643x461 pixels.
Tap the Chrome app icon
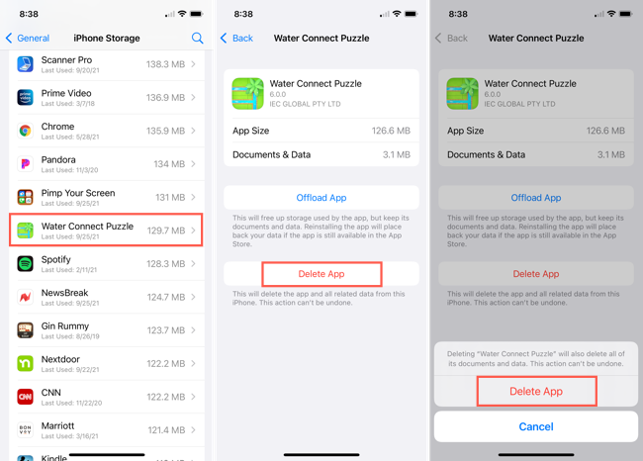point(25,131)
